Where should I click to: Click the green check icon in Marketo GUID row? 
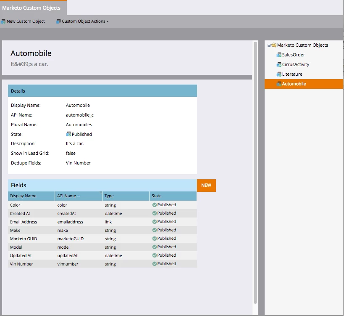pos(155,239)
